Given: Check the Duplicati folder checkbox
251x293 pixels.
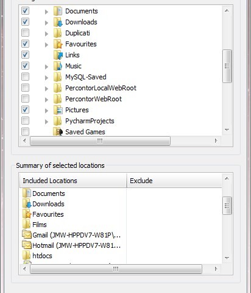Looking at the screenshot, I should (x=25, y=33).
